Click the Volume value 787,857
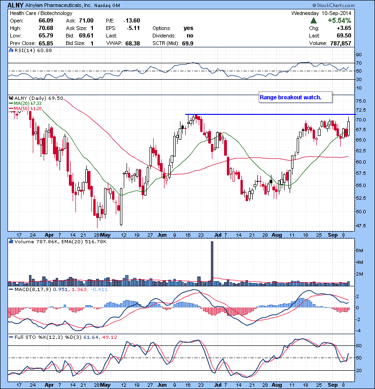Image resolution: width=375 pixels, height=389 pixels. point(340,44)
